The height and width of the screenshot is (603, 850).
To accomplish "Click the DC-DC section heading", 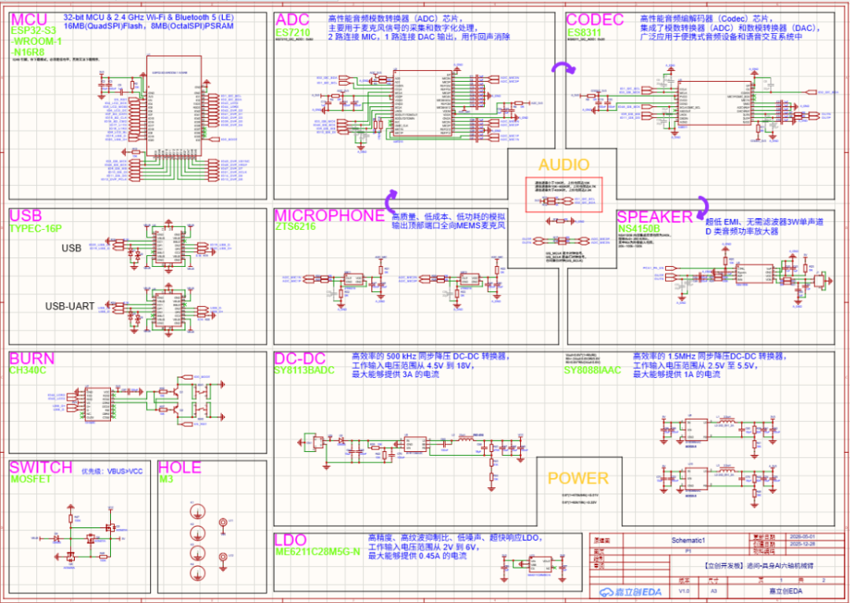I will click(x=300, y=358).
